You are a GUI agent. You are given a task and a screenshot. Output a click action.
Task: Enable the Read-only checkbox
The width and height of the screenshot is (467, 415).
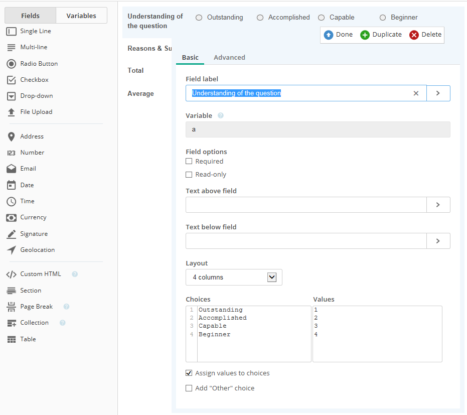click(189, 174)
